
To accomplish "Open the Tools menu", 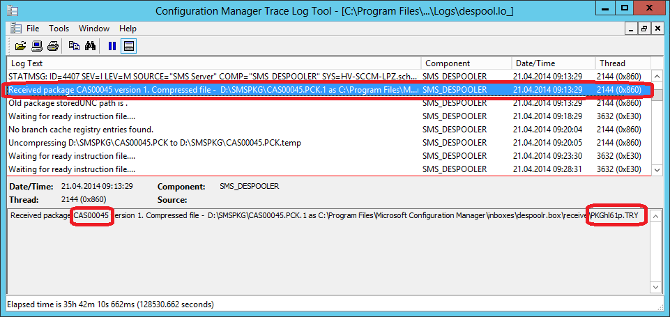I will coord(59,29).
